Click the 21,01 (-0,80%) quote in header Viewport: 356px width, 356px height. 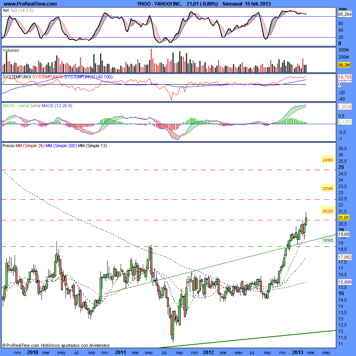tap(202, 4)
